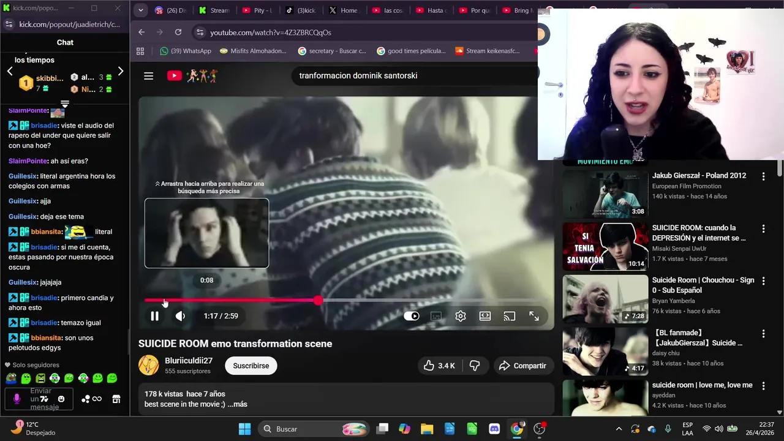Screen dimensions: 784x441
Task: Click the YouTube search box
Action: coord(414,76)
